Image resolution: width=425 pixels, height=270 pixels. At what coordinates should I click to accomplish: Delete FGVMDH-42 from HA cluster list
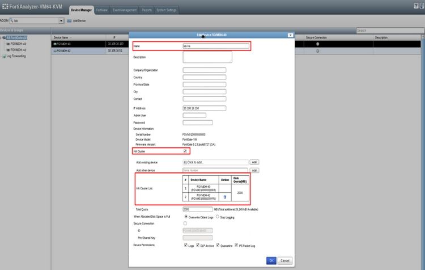click(x=225, y=197)
